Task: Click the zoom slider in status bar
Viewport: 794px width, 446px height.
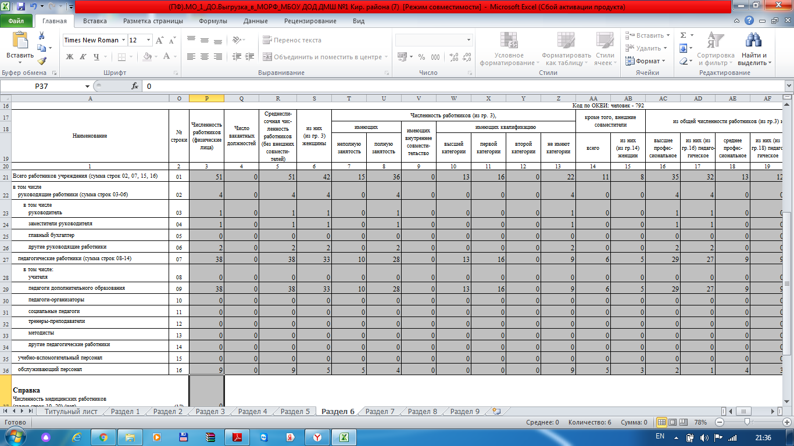Action: 753,422
